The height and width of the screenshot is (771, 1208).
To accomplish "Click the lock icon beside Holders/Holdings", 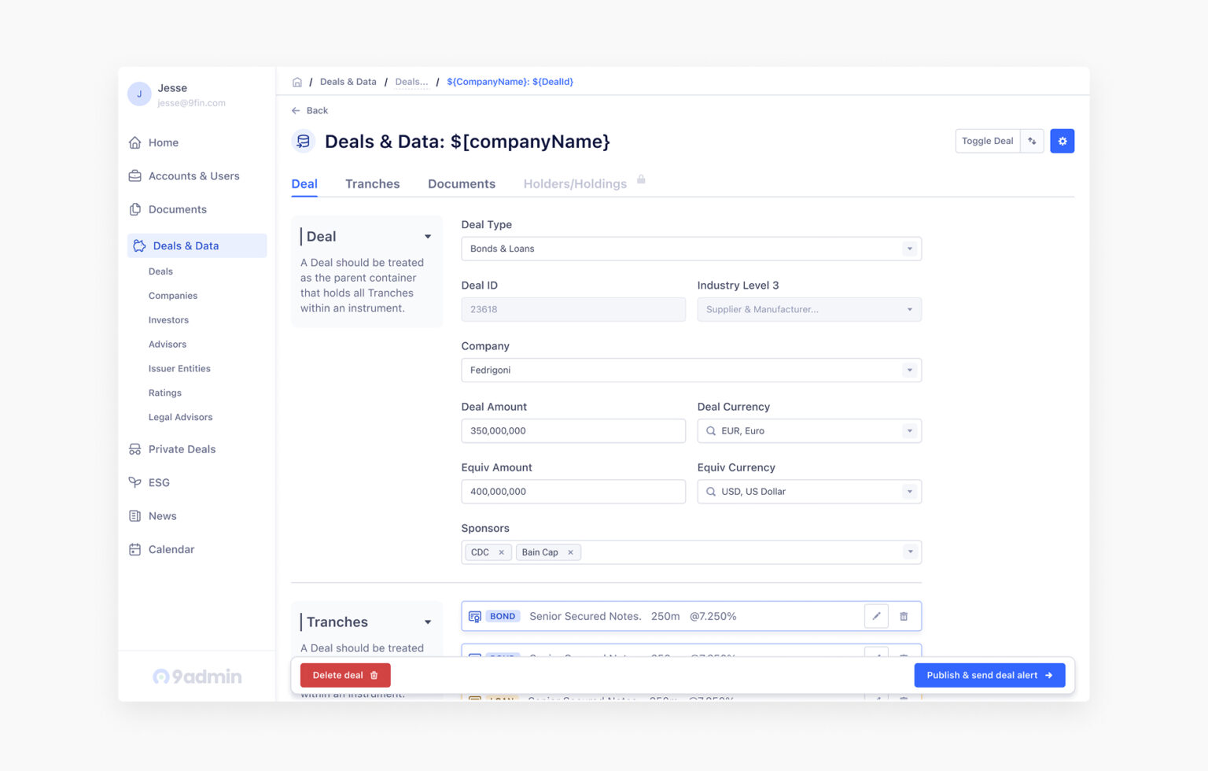I will click(x=641, y=179).
